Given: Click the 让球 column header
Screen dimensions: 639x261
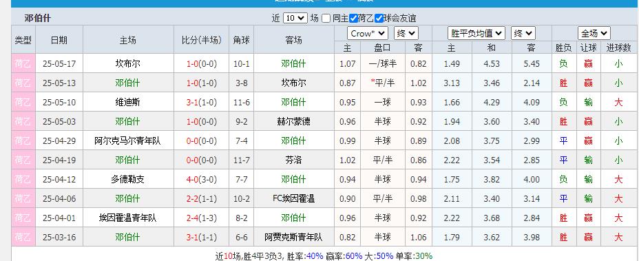Looking at the screenshot, I should [589, 48].
